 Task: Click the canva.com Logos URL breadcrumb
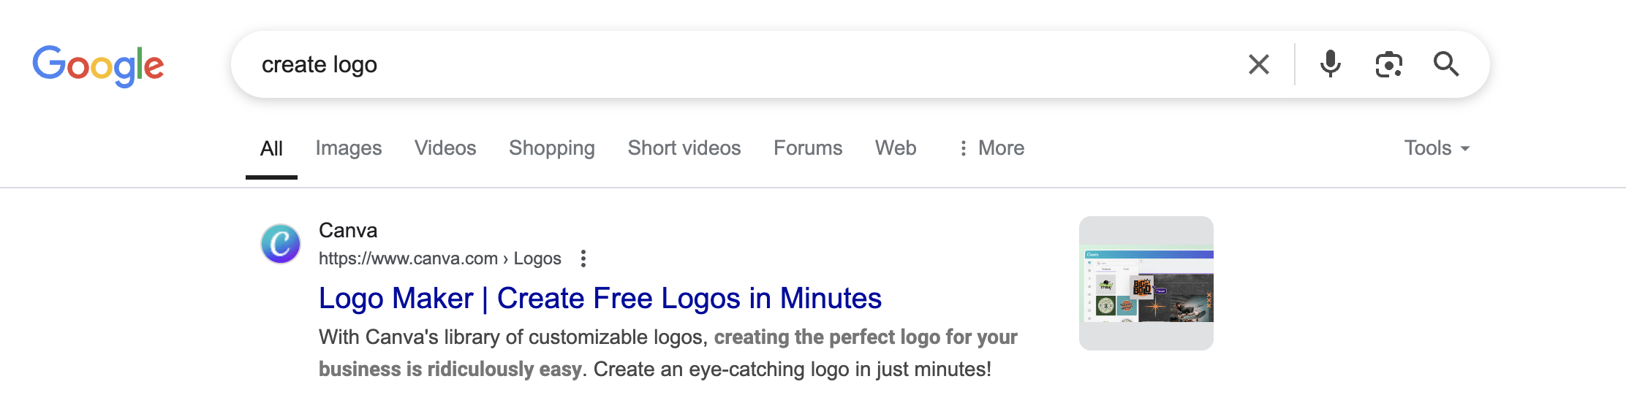(x=440, y=258)
